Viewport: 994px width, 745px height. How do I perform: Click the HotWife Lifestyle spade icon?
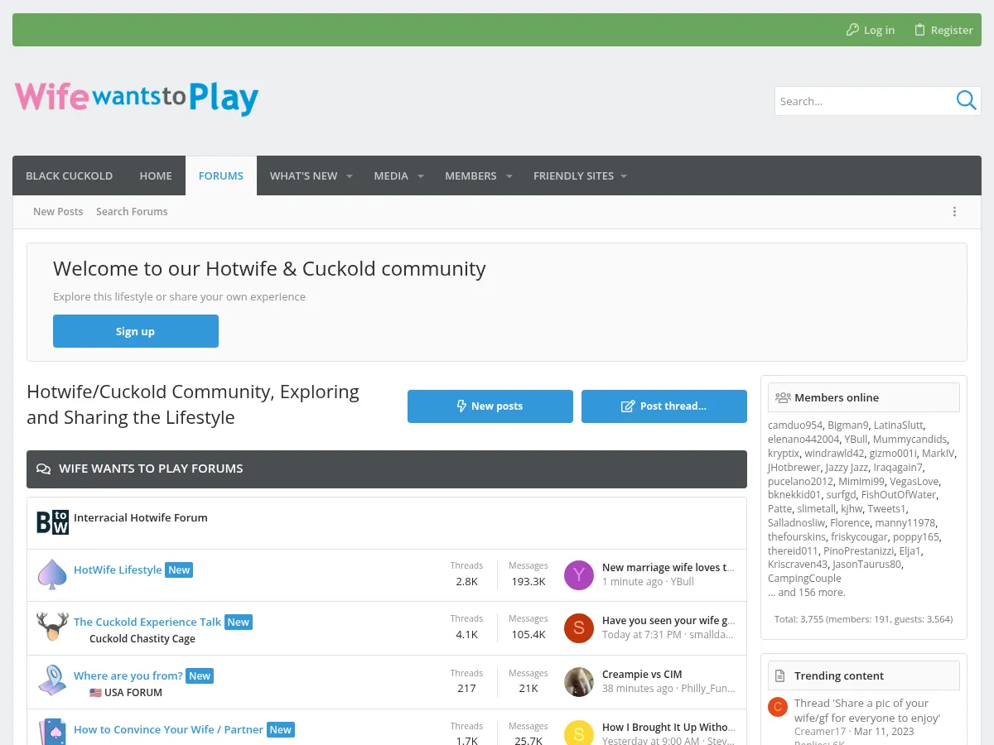[x=52, y=574]
